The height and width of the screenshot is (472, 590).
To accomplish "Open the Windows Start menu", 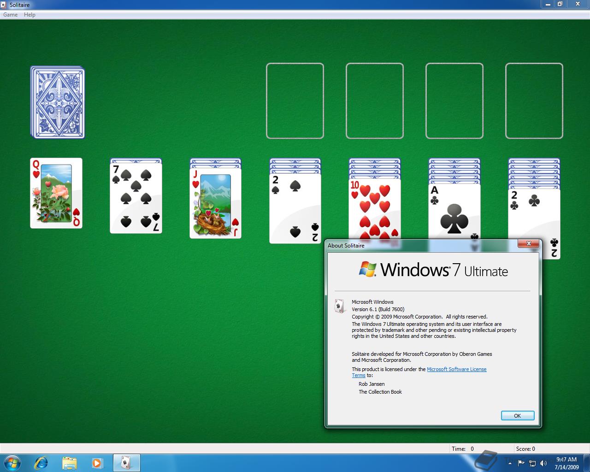I will [x=12, y=463].
